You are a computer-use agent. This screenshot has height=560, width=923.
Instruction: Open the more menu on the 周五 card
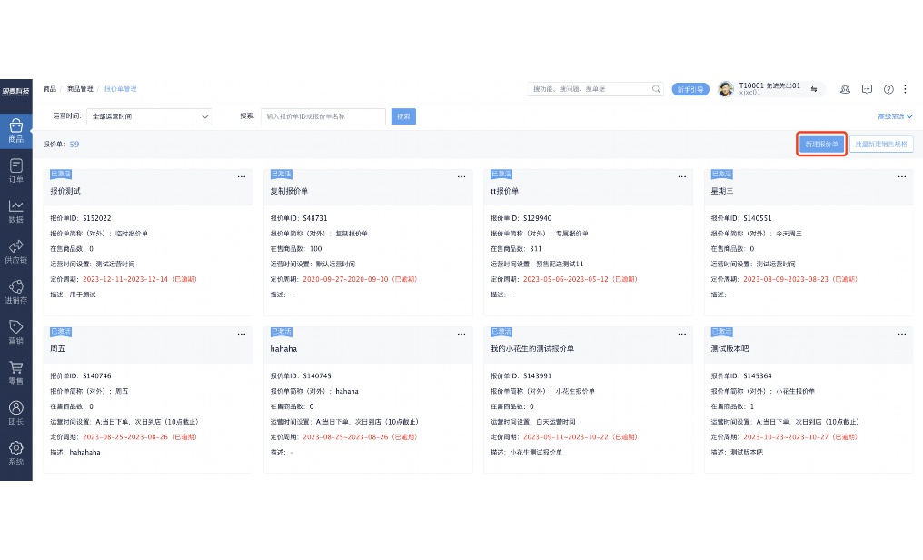[x=242, y=334]
